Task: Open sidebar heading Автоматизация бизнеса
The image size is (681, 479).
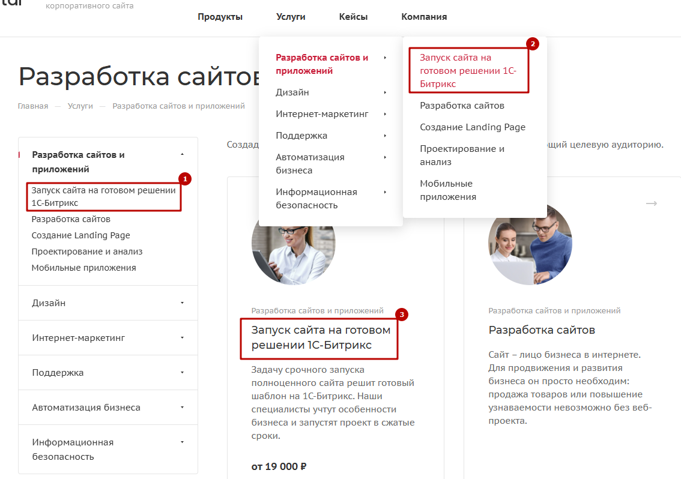Action: pos(86,408)
